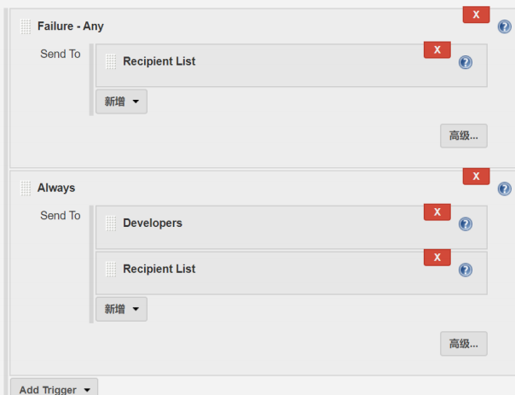This screenshot has width=515, height=395.
Task: Delete the Failure - Any trigger
Action: click(476, 15)
